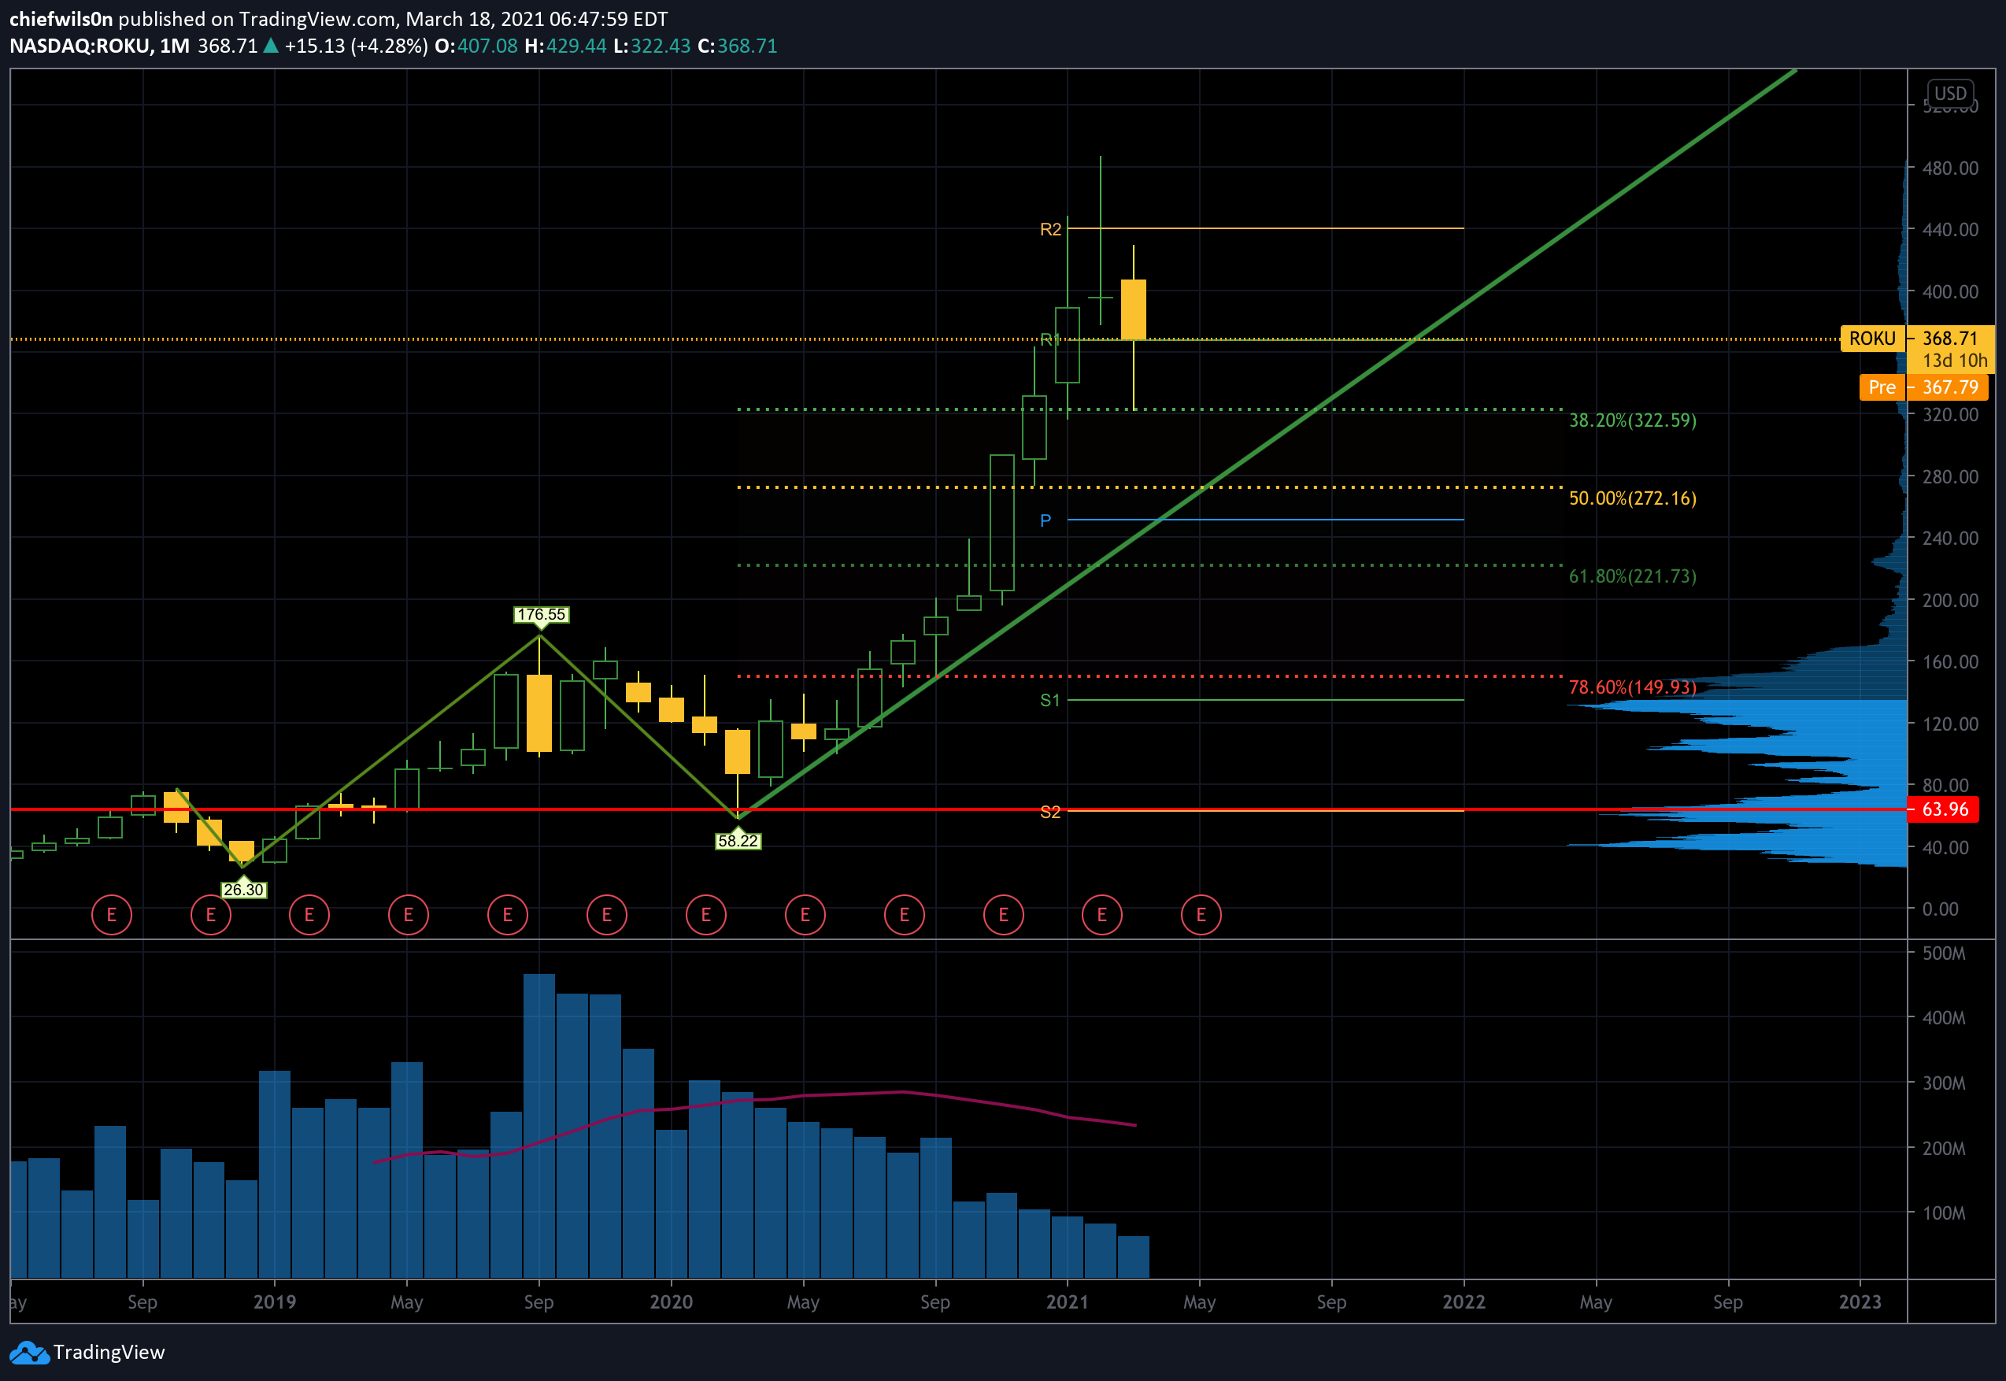Click the S2 pivot label
The image size is (2006, 1381).
(1049, 812)
